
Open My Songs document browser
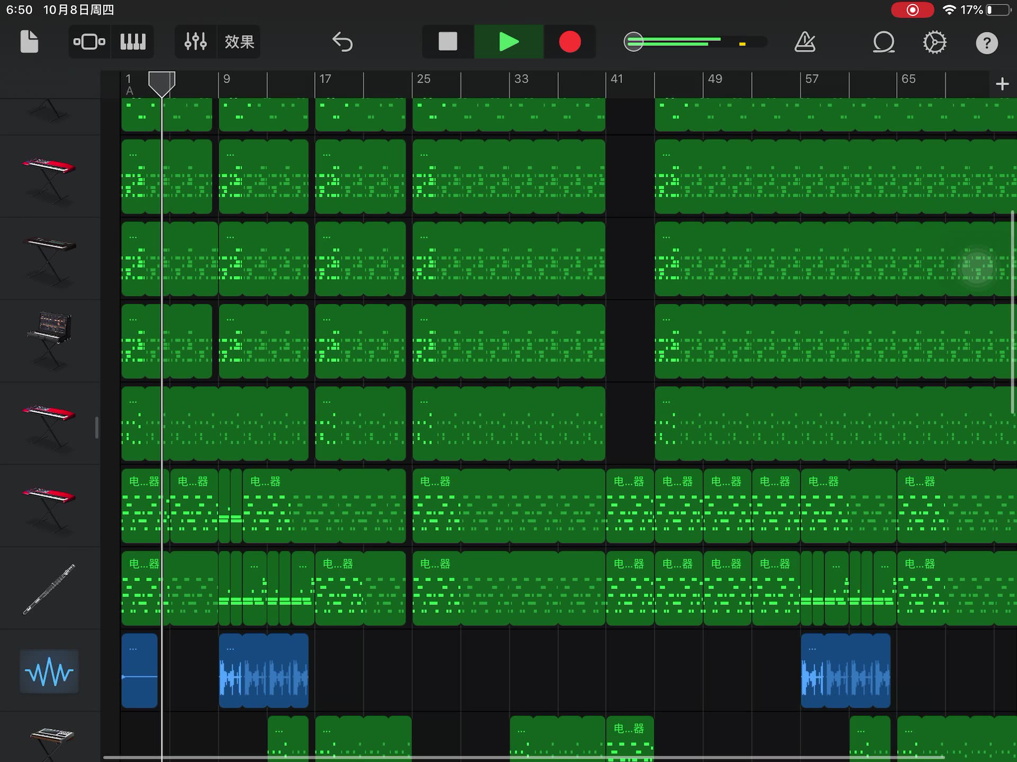29,42
